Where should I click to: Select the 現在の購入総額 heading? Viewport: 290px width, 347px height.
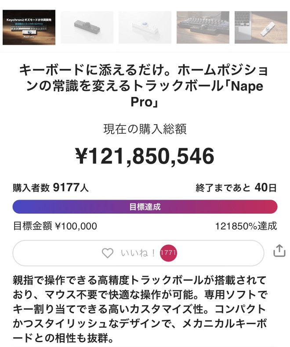tap(145, 129)
